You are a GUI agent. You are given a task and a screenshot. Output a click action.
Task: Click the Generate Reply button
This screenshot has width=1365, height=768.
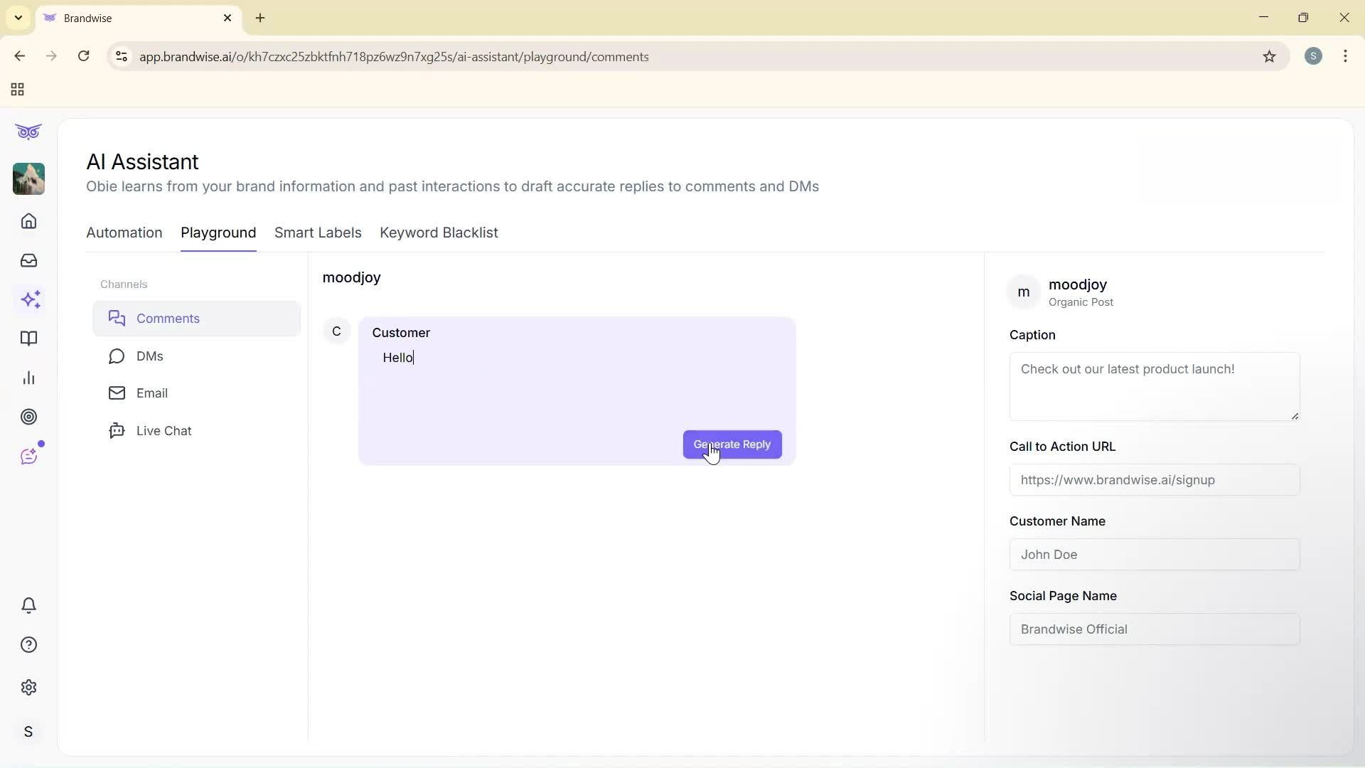pos(732,444)
